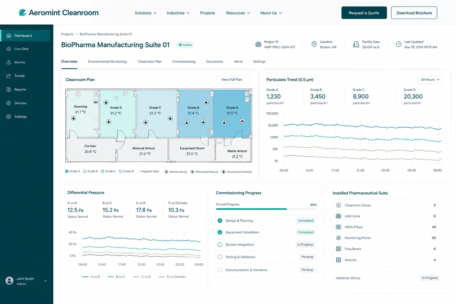Click the Differential Pressure legend icon
Screen dimensions: 456x304
[x=192, y=172]
